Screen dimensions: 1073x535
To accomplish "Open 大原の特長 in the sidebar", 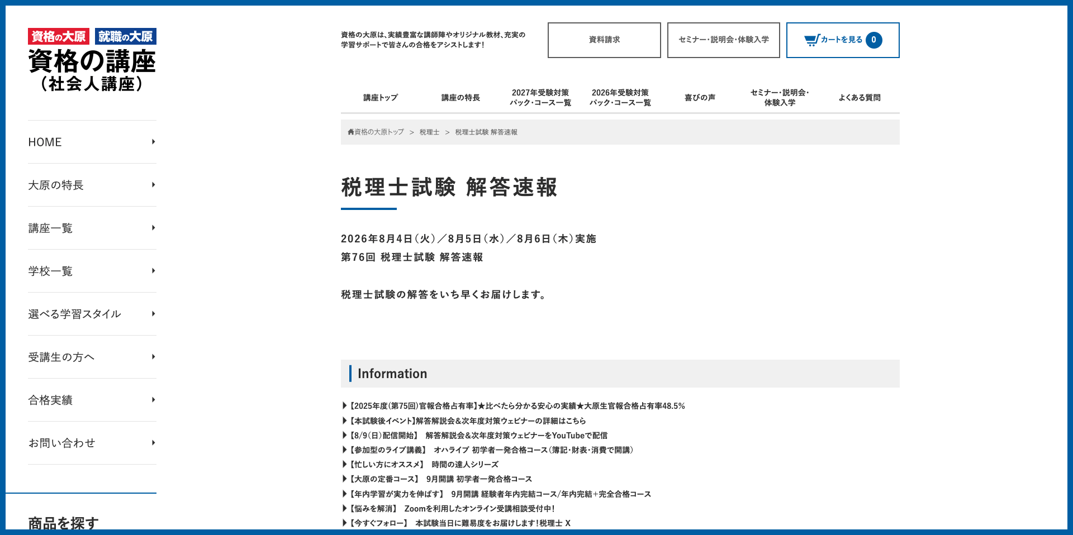I will click(92, 185).
